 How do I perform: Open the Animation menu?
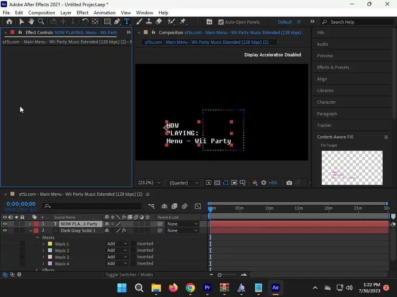(x=105, y=13)
